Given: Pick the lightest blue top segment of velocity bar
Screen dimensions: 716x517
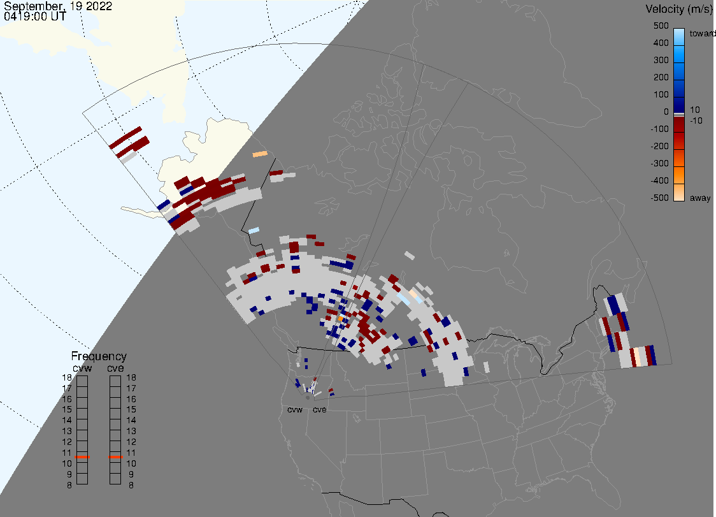Looking at the screenshot, I should [x=679, y=37].
